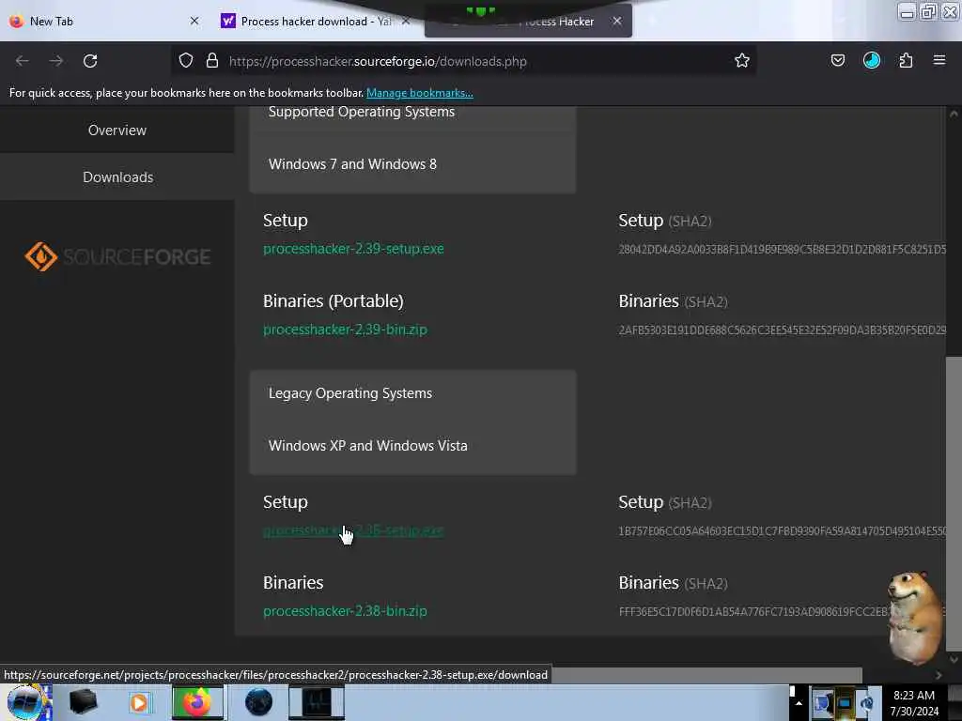Download processhacker-2.38-setup.exe
This screenshot has width=962, height=721.
pyautogui.click(x=353, y=529)
